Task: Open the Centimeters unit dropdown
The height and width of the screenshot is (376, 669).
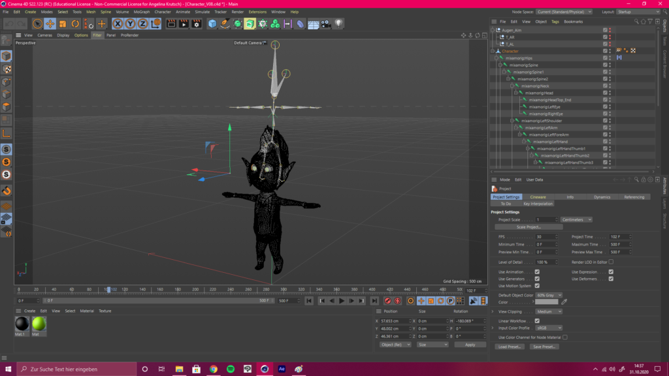Action: click(576, 219)
